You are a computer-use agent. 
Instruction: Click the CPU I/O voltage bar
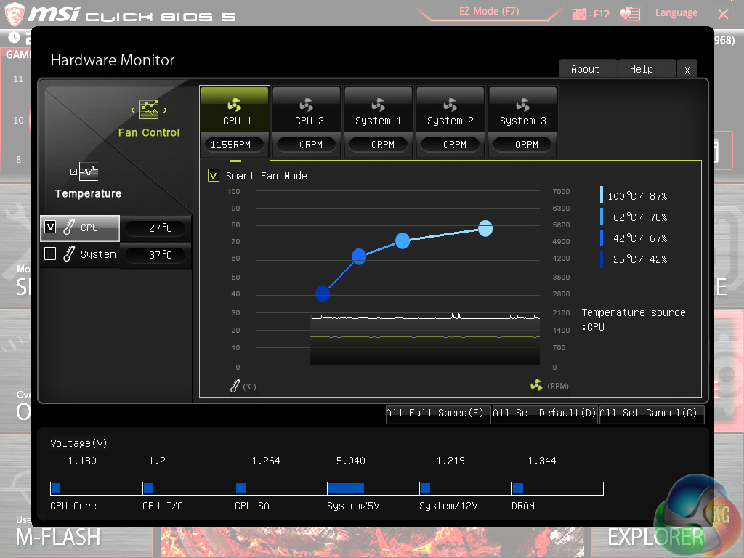148,488
